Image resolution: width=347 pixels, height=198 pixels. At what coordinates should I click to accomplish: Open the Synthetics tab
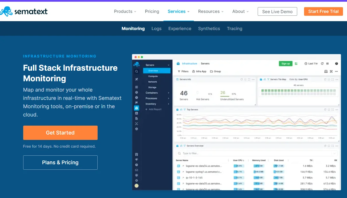(x=209, y=29)
